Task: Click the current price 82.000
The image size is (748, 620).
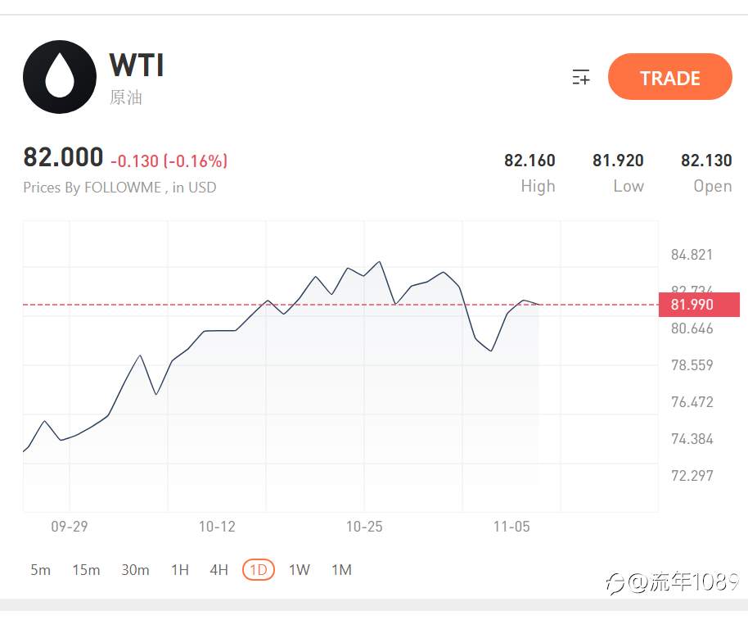Action: (x=63, y=157)
